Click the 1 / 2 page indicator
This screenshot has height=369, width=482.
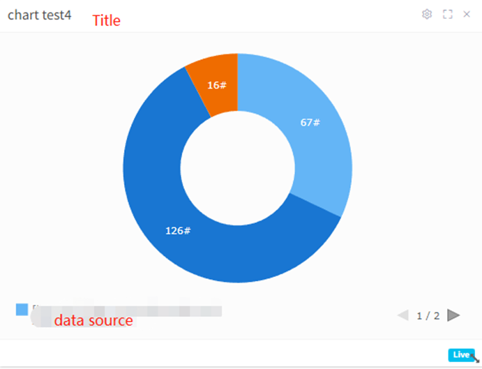428,315
